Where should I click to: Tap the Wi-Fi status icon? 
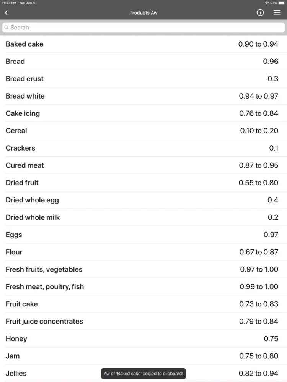click(x=267, y=3)
